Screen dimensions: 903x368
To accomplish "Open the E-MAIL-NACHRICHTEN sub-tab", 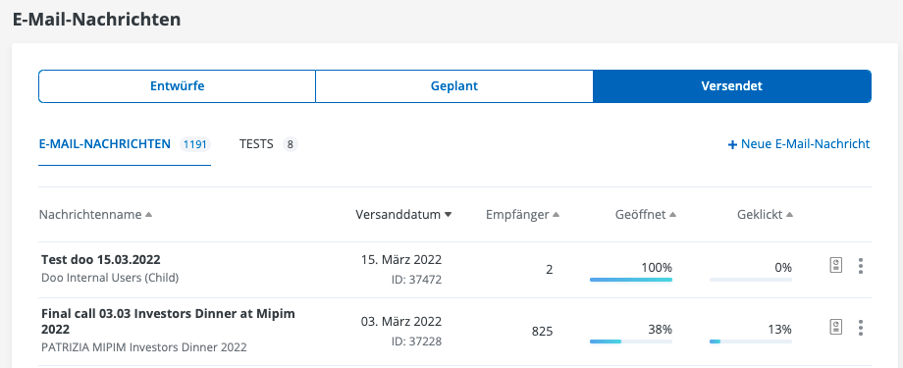I will (x=125, y=144).
